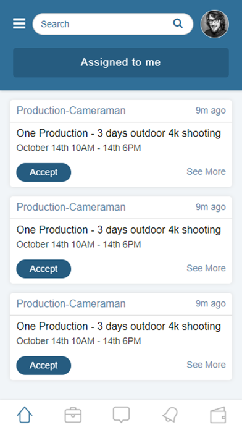Focus the Search input field
This screenshot has width=242, height=430.
click(x=113, y=24)
